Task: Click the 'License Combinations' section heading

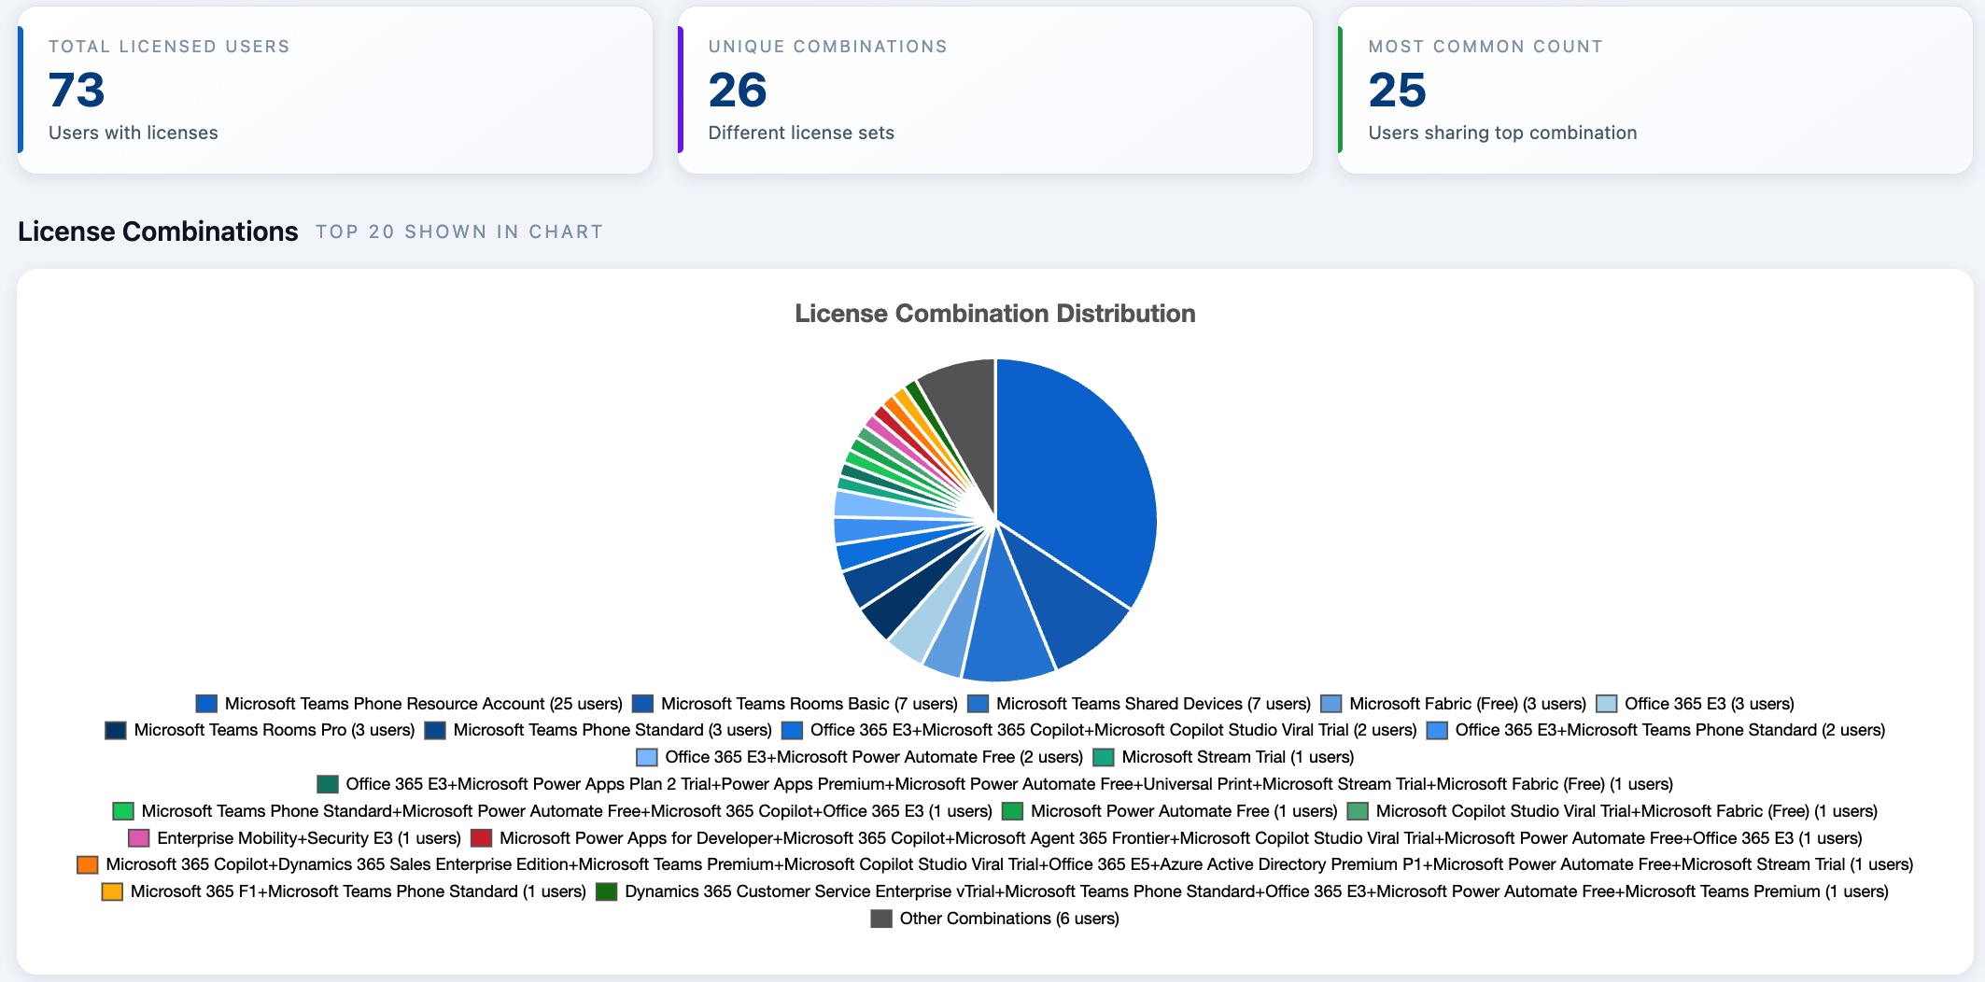Action: [158, 231]
